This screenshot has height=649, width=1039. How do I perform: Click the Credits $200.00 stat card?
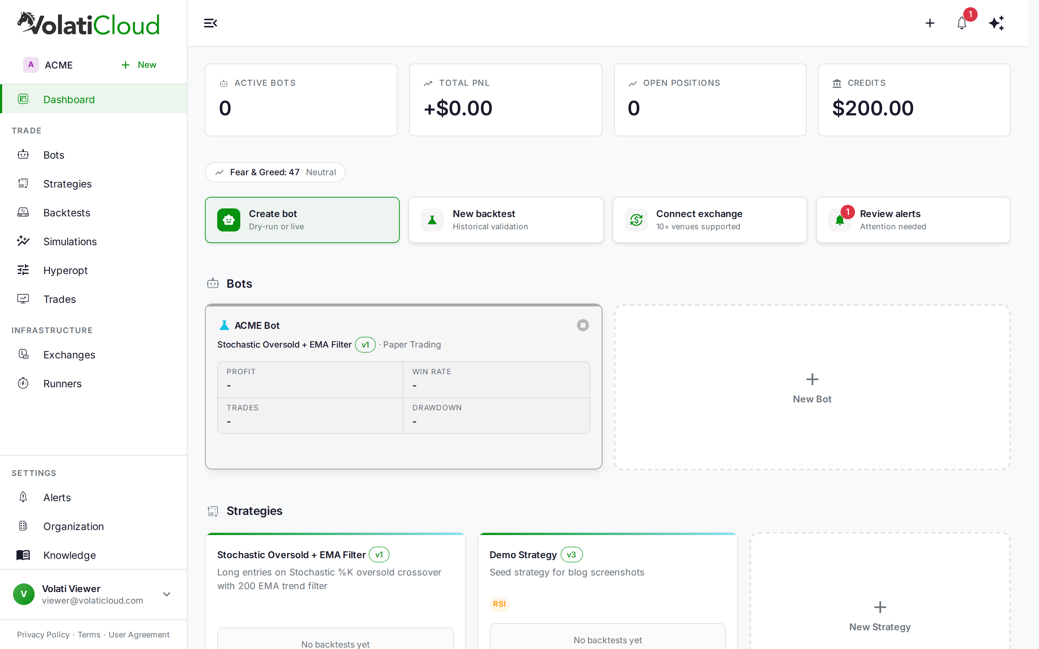tap(914, 100)
